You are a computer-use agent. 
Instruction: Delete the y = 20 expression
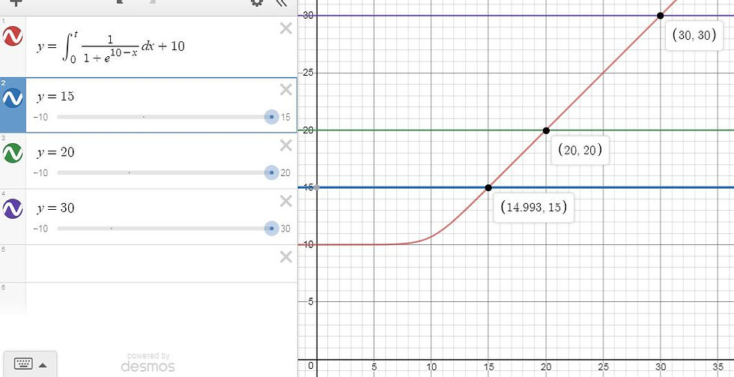(x=285, y=145)
